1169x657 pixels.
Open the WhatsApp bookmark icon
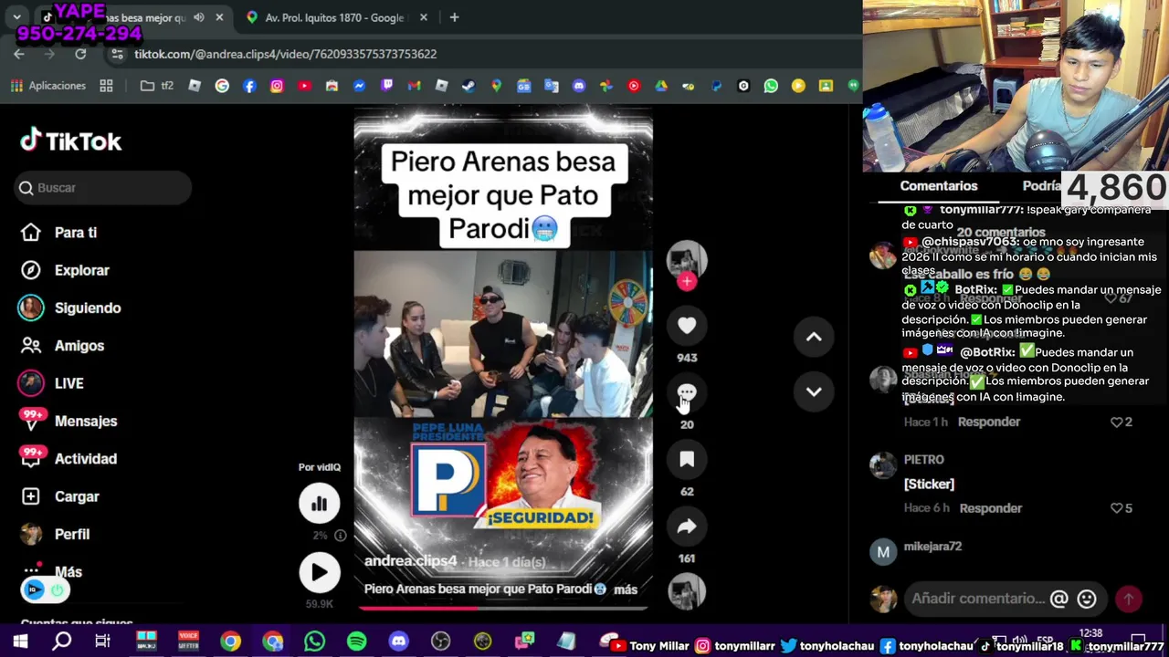pyautogui.click(x=771, y=86)
